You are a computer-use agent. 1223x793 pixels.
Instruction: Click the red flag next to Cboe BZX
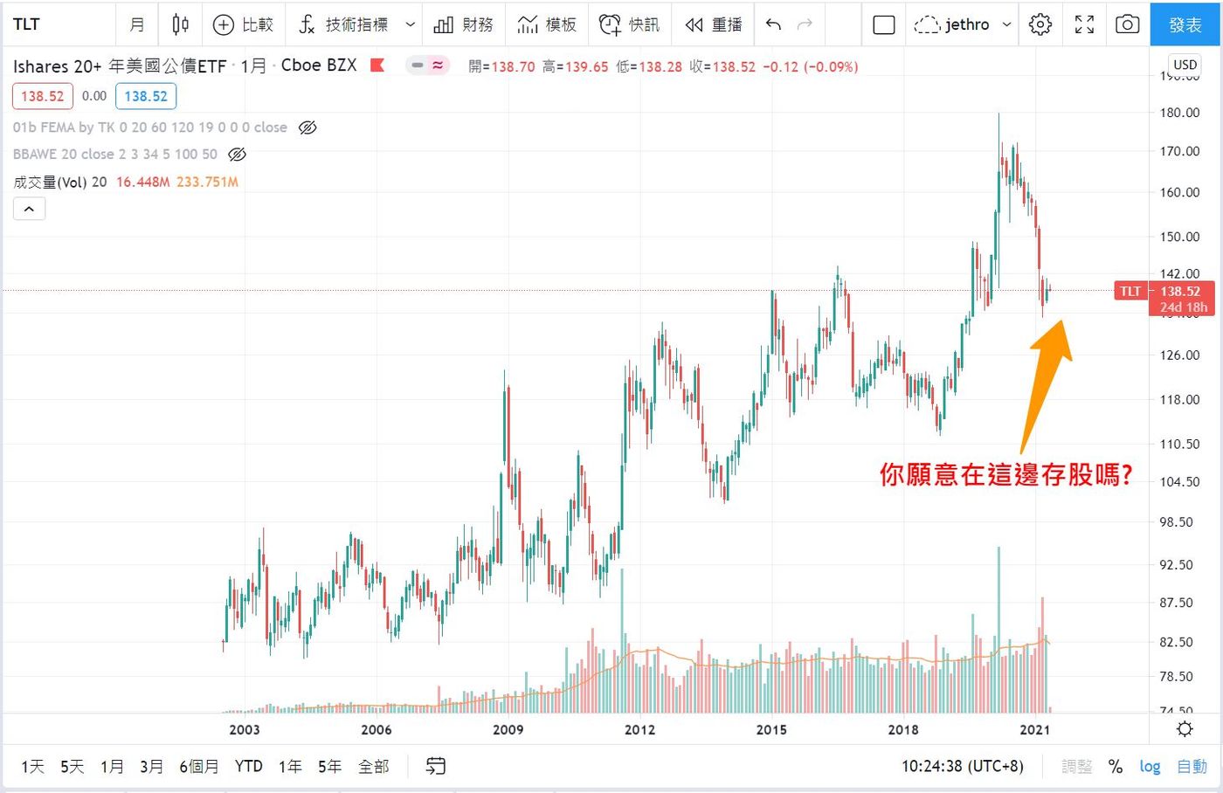(377, 65)
